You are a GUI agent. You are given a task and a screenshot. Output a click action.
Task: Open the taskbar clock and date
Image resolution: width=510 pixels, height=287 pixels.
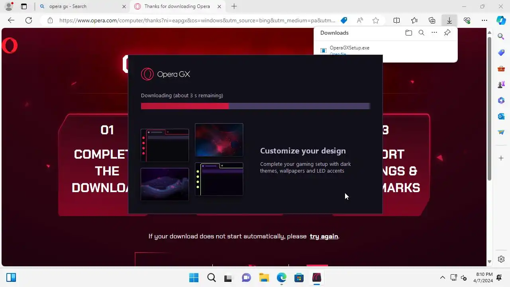coord(484,277)
